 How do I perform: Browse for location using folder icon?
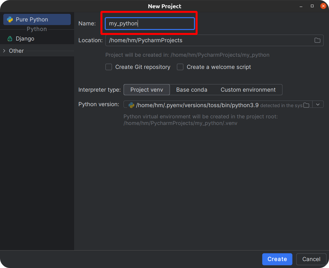coord(317,40)
